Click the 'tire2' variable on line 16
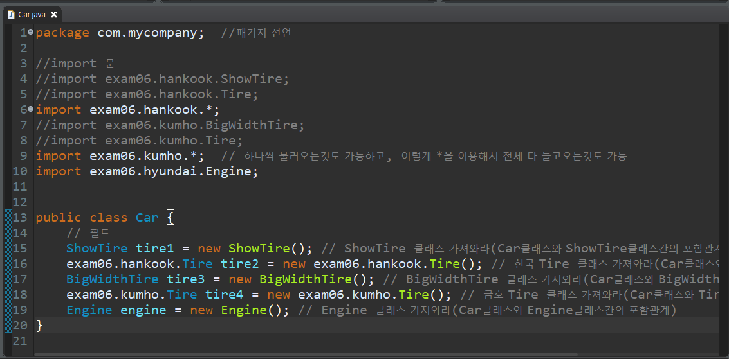 pos(239,263)
